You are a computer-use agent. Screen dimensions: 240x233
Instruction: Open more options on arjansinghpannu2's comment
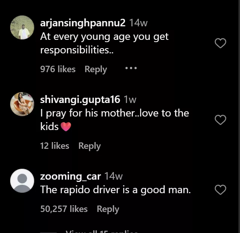(x=131, y=68)
